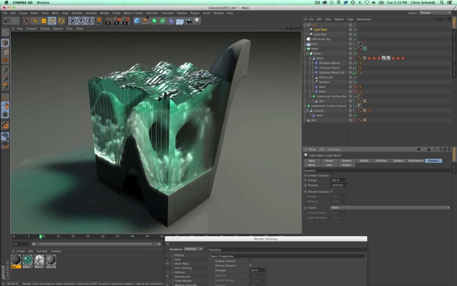
Task: Click the magnet Viewport Solo icon
Action: [5, 126]
